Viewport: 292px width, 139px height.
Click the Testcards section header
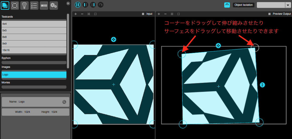[x=7, y=17]
